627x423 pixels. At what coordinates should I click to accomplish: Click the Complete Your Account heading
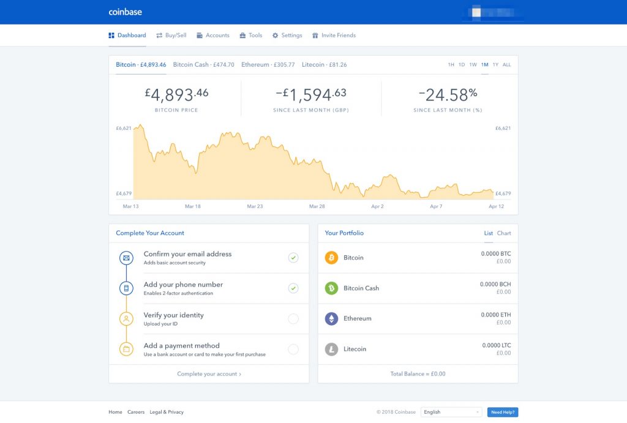[150, 233]
